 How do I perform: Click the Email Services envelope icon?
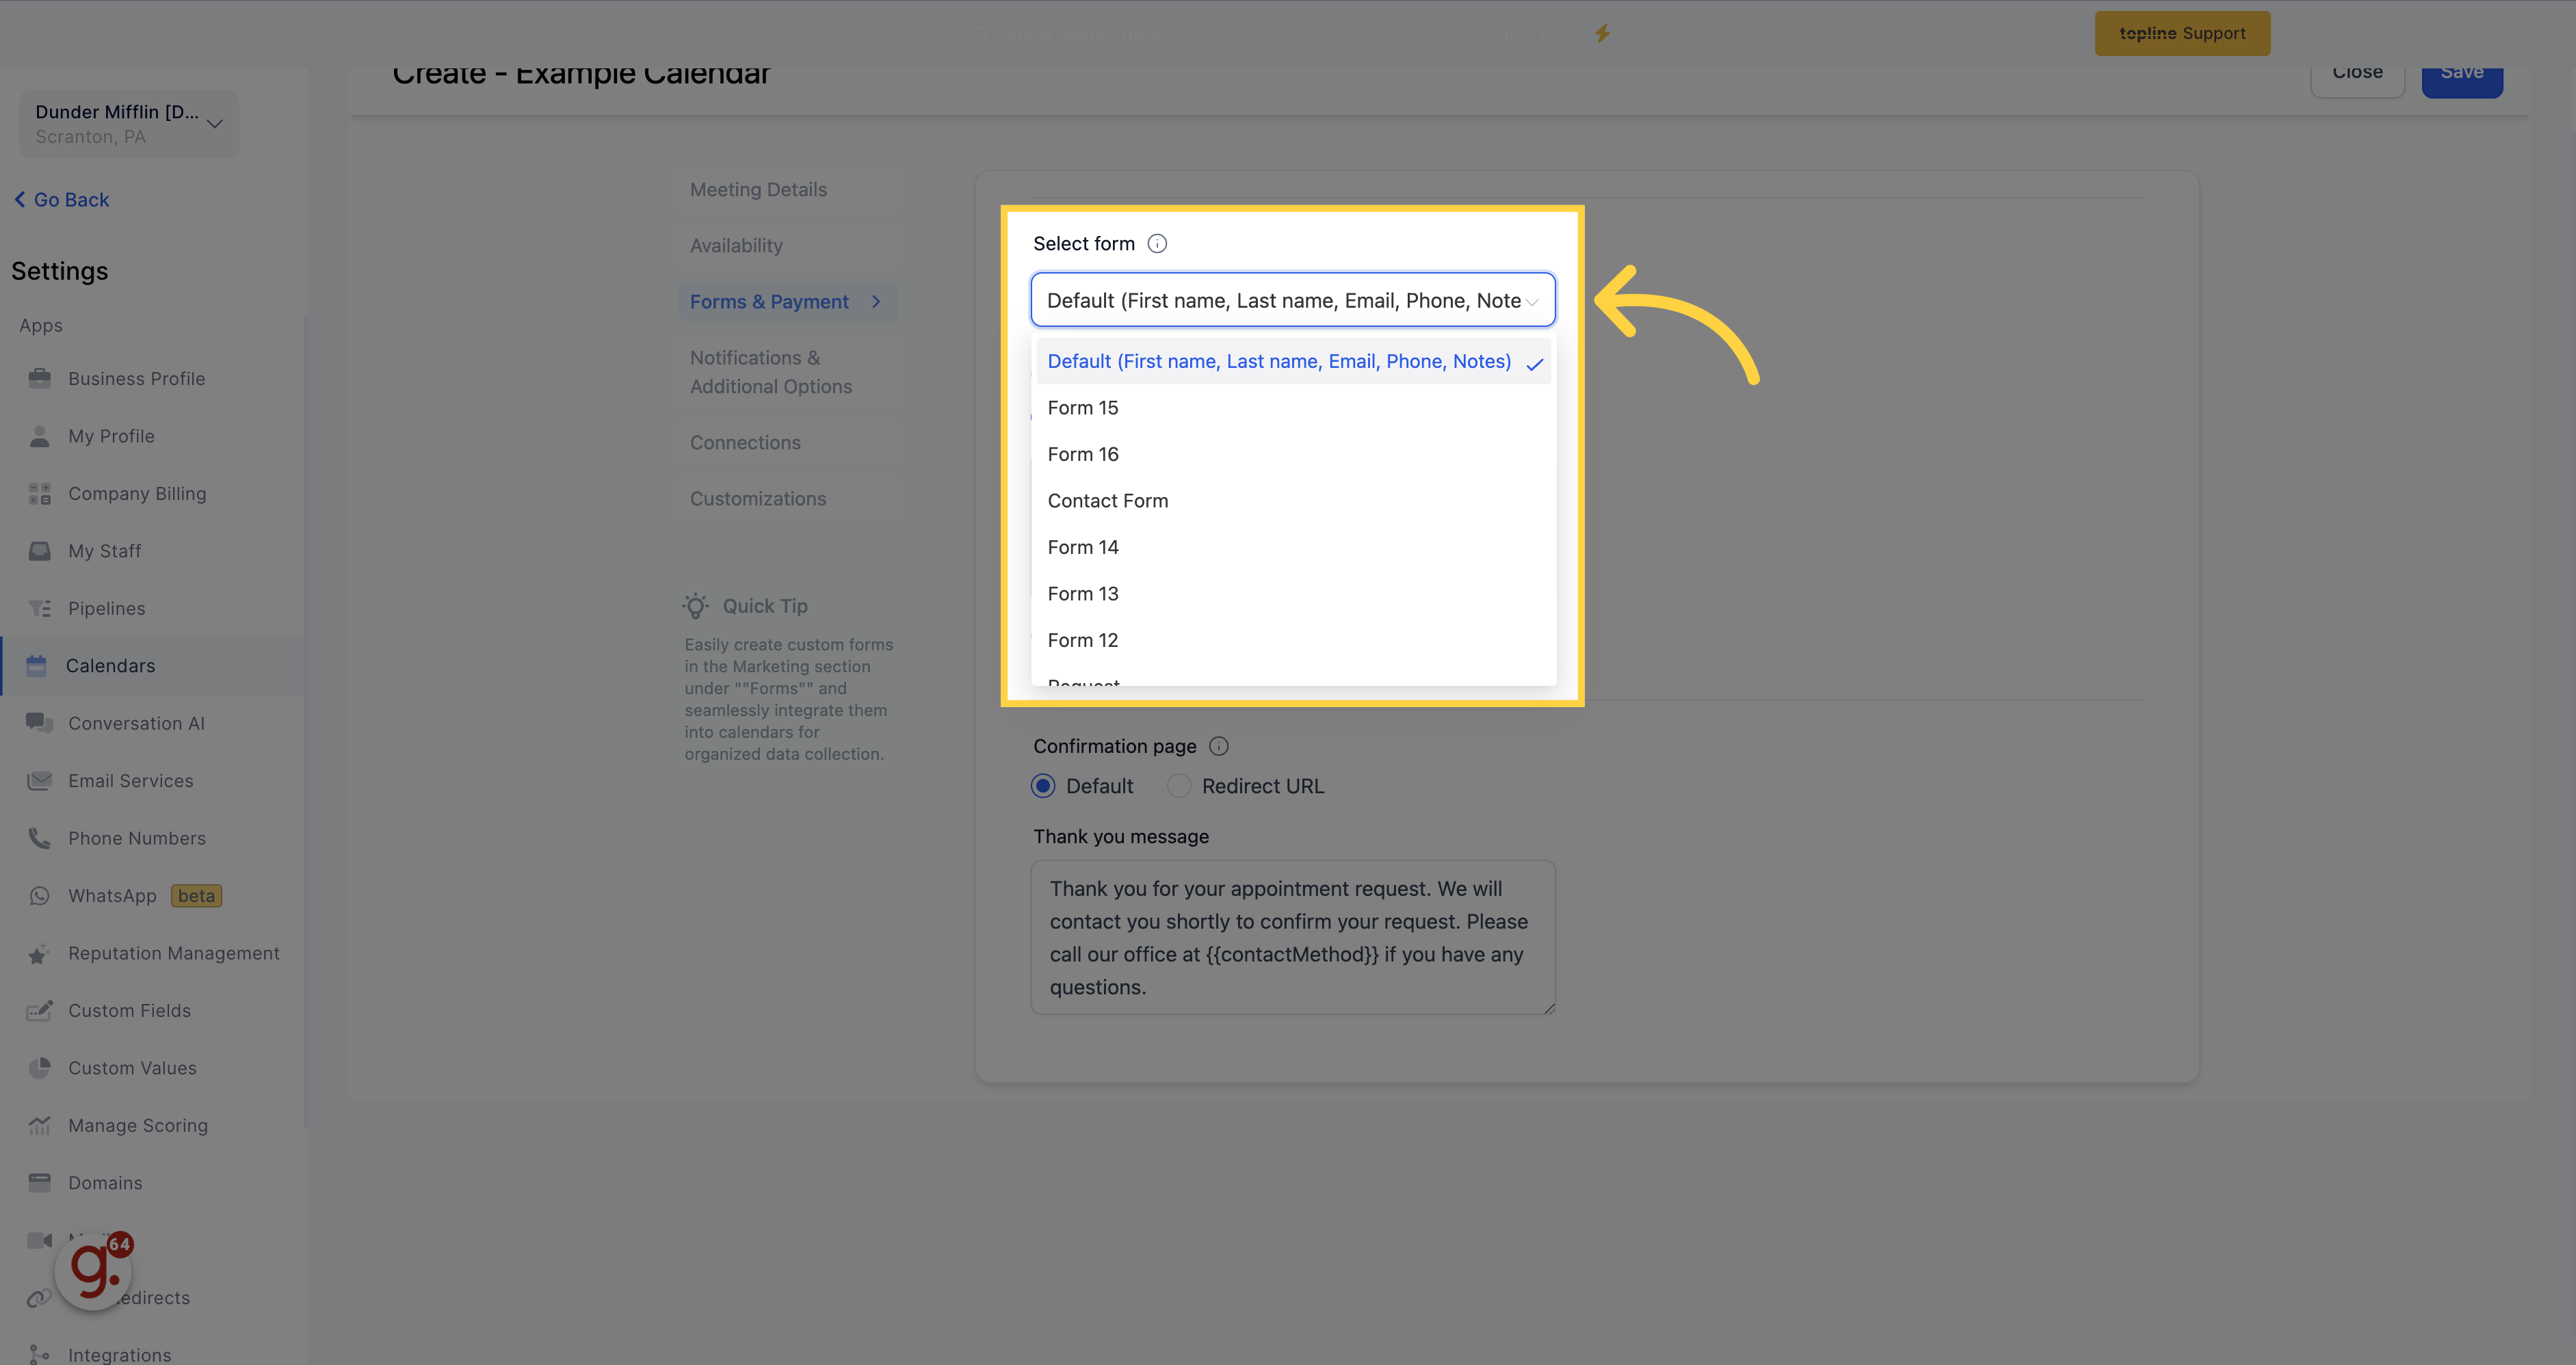[40, 781]
